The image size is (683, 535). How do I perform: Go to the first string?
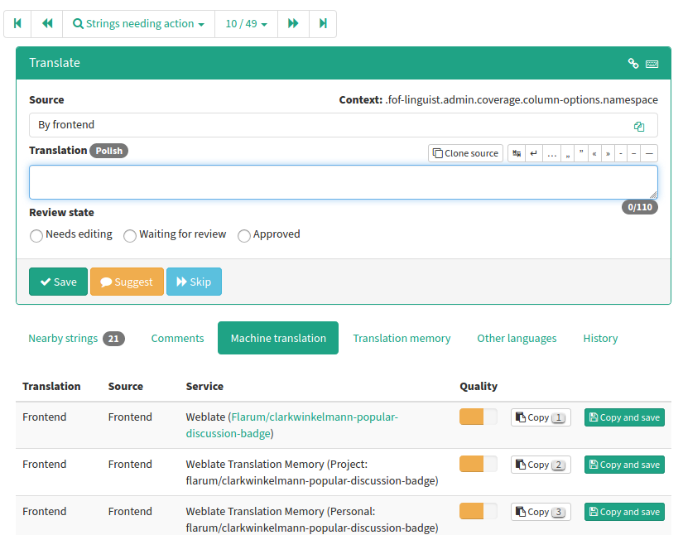coord(17,23)
